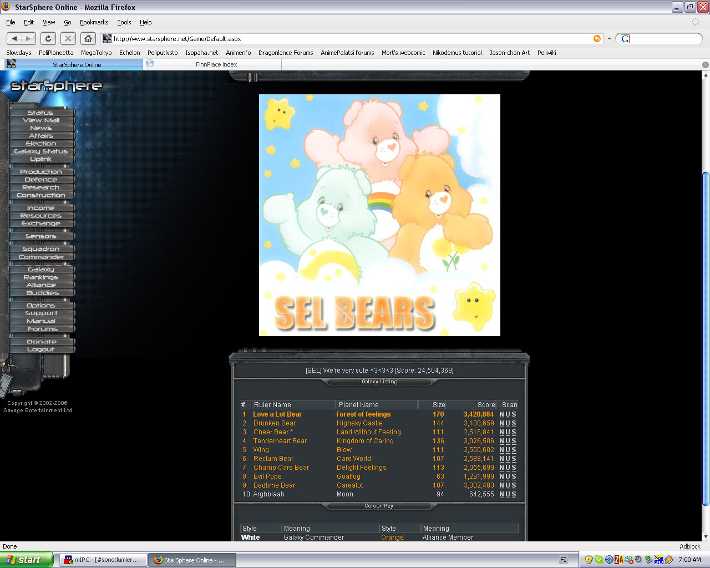The height and width of the screenshot is (568, 710).
Task: Open the File menu
Action: tap(11, 22)
